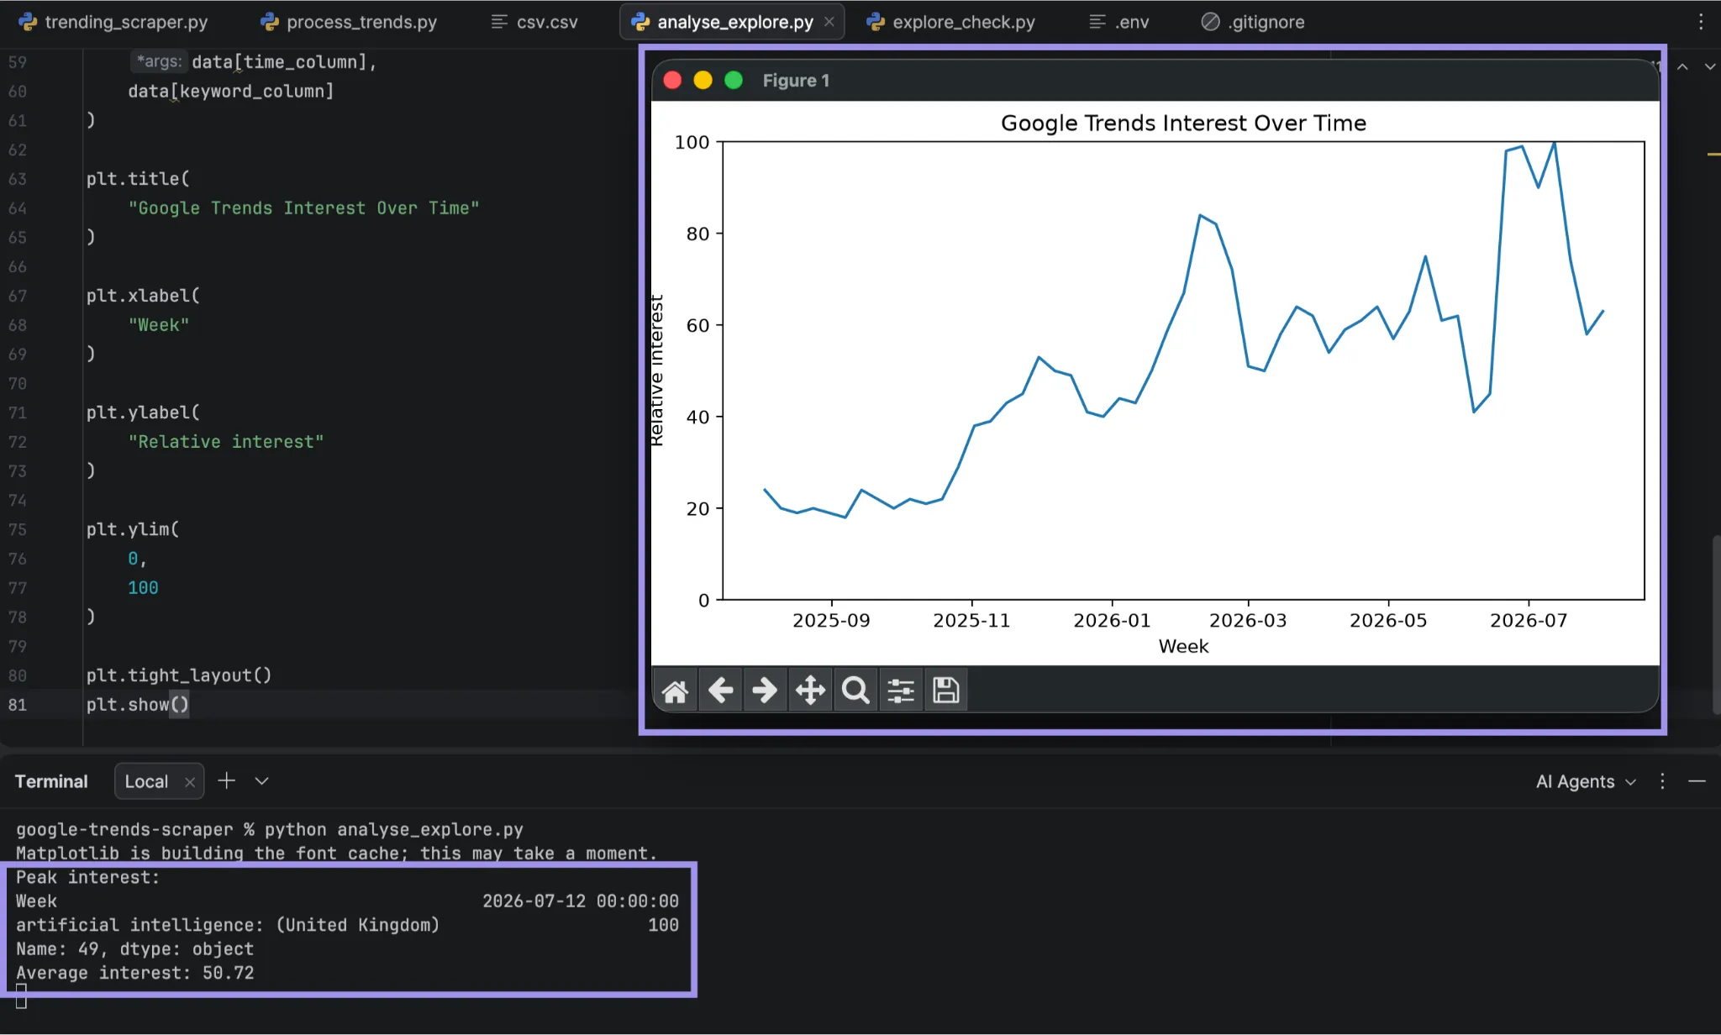Screen dimensions: 1721x1035
Task: Close the Local terminal session
Action: point(190,782)
